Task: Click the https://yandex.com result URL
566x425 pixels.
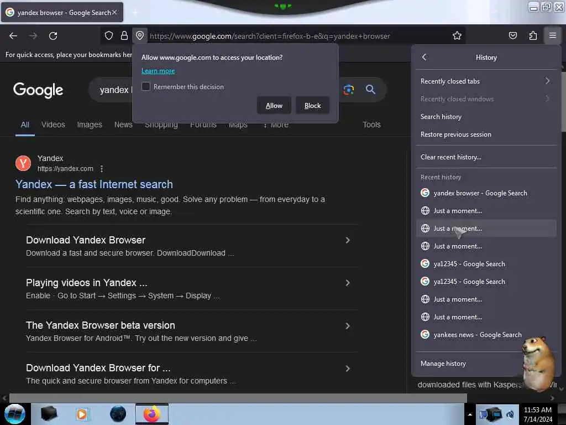Action: [x=65, y=169]
